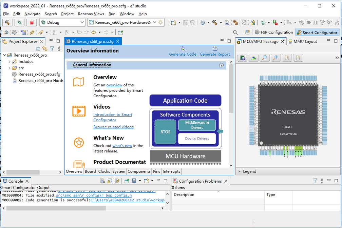
Task: Open the overview hyperlink
Action: pyautogui.click(x=114, y=85)
